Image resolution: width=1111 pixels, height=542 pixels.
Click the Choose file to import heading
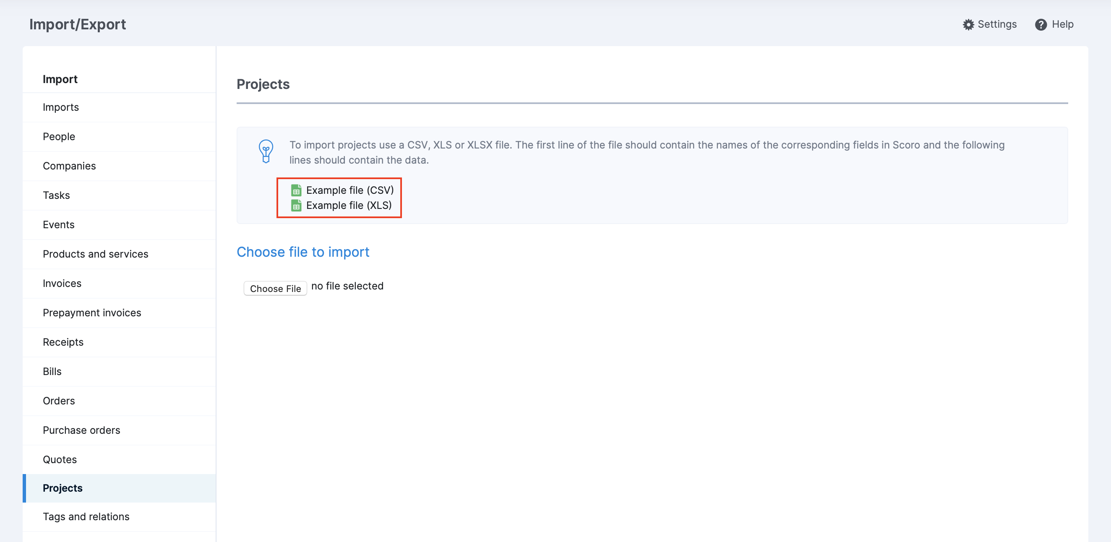point(303,252)
